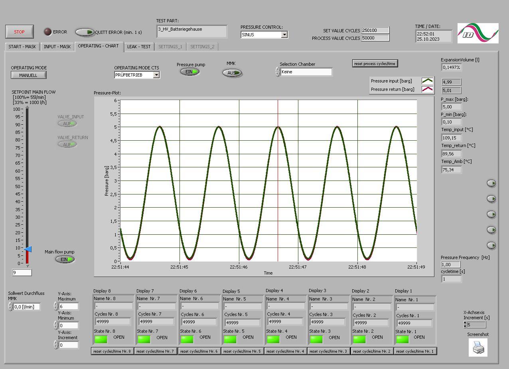The image size is (509, 369).
Task: Click reset cycles/time Nr. 1 button
Action: [416, 351]
